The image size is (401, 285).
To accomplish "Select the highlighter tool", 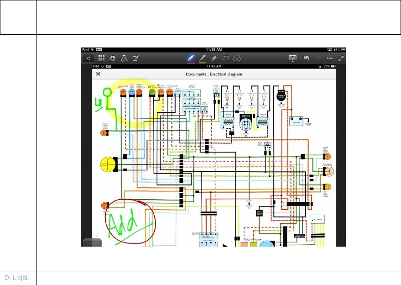I will click(x=202, y=58).
